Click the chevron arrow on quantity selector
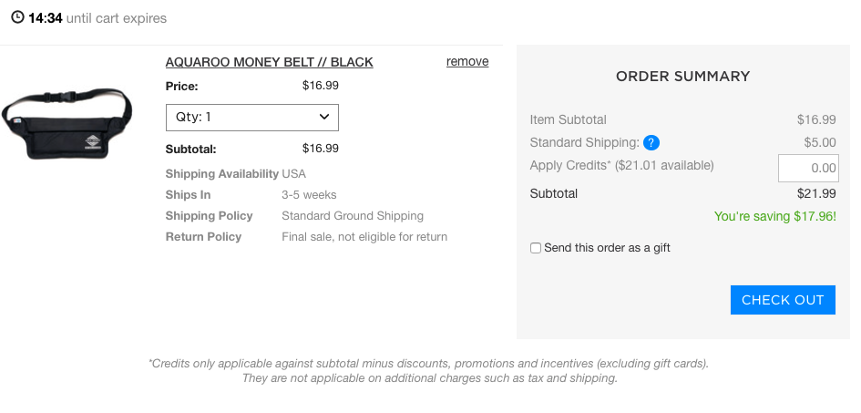The image size is (861, 413). 324,117
